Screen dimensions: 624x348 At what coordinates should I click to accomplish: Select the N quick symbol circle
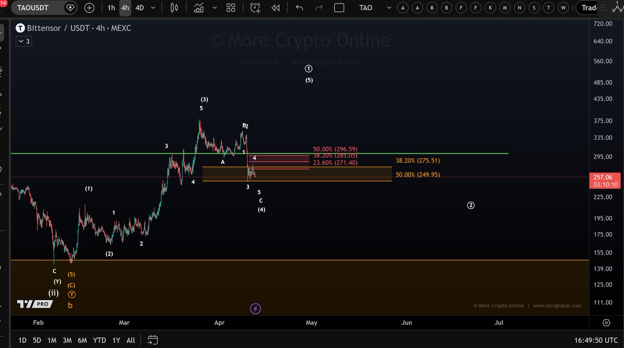click(519, 8)
